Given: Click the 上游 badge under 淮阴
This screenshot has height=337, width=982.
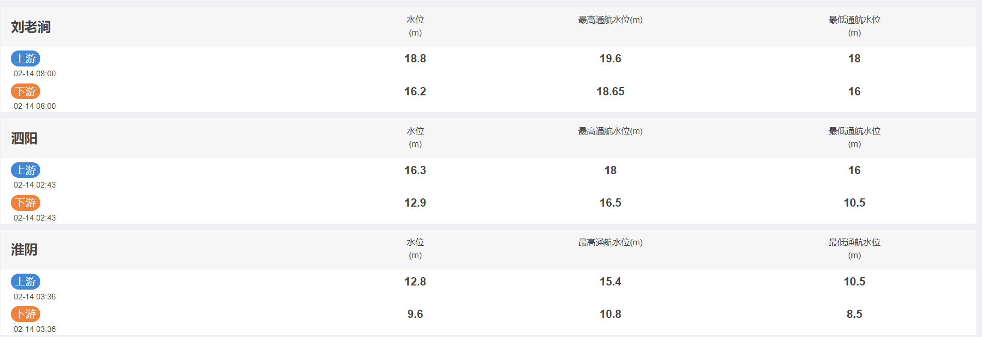Looking at the screenshot, I should pyautogui.click(x=25, y=281).
